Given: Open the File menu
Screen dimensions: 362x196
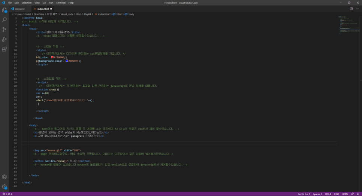Looking at the screenshot, I should tap(10, 3).
